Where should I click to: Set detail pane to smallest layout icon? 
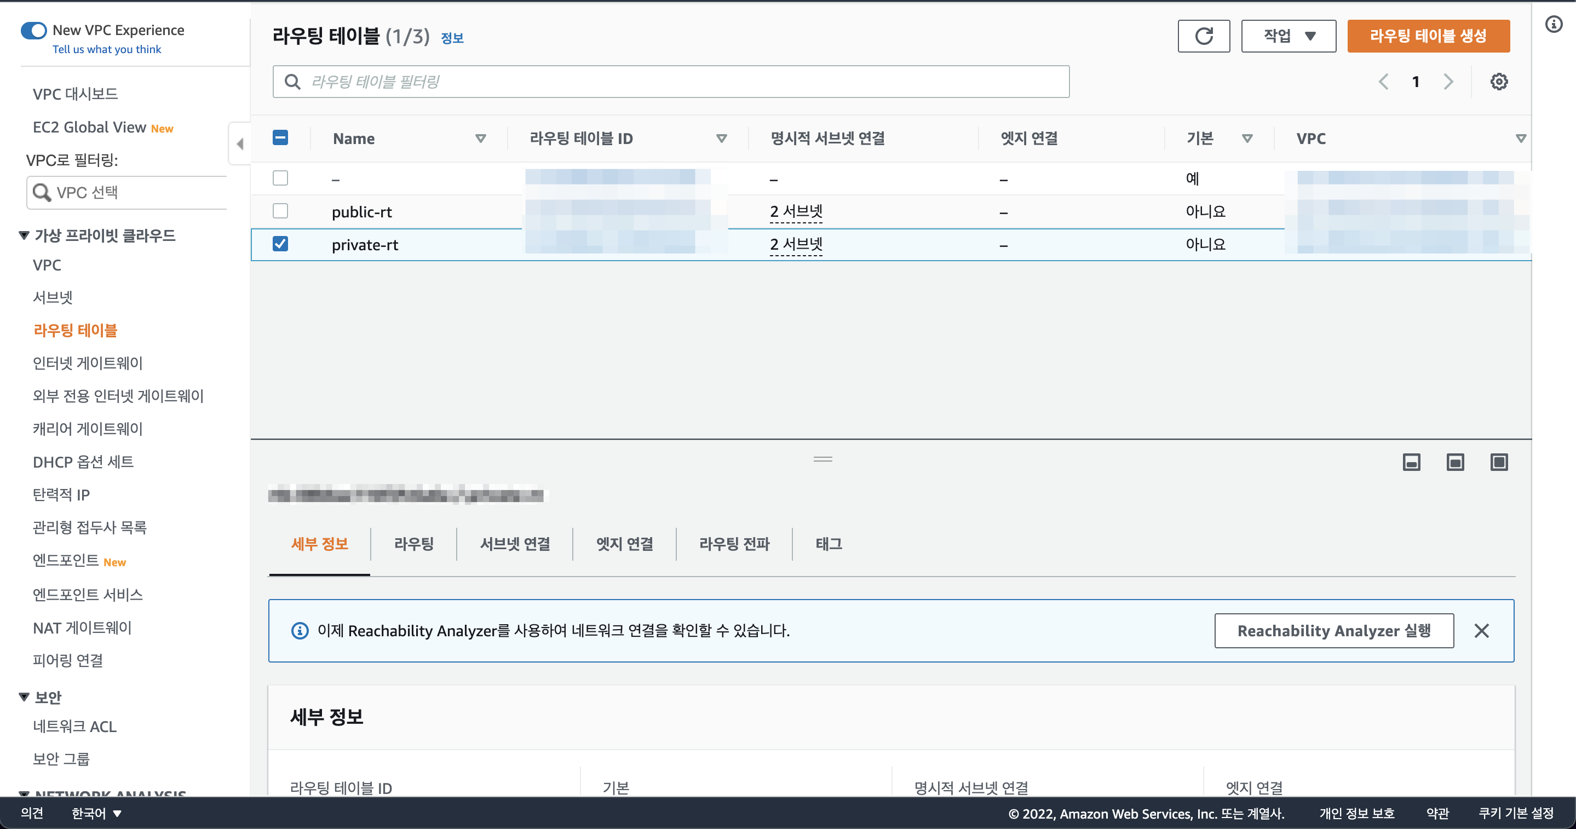point(1411,462)
